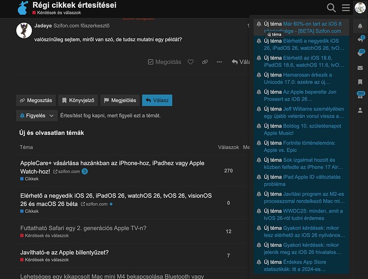Click the Megjelölés flag button

[120, 100]
